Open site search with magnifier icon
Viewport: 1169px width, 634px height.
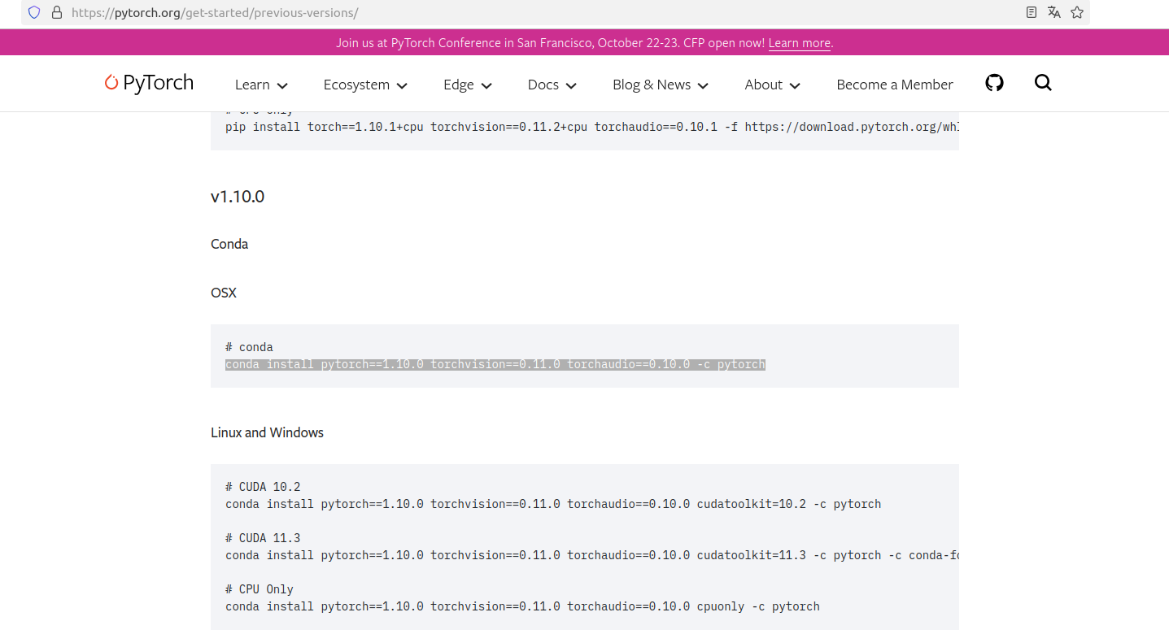pyautogui.click(x=1043, y=83)
